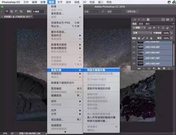Click the menu scroll-down arrow

(x=65, y=132)
